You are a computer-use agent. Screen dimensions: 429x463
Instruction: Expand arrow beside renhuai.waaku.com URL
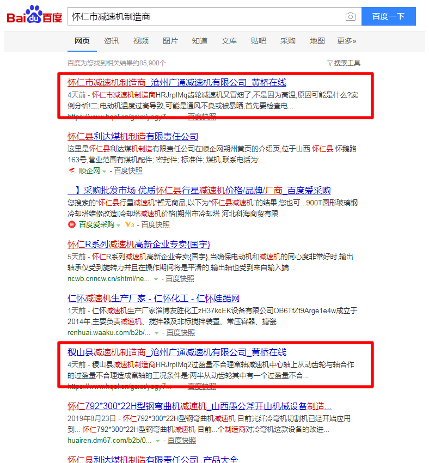[x=157, y=333]
